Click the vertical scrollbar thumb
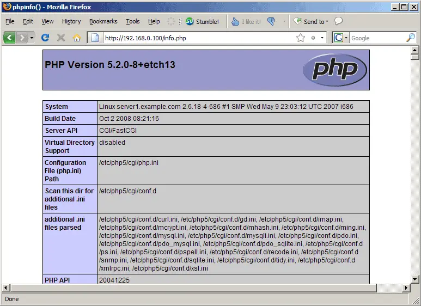Image resolution: width=421 pixels, height=306 pixels. (x=415, y=57)
